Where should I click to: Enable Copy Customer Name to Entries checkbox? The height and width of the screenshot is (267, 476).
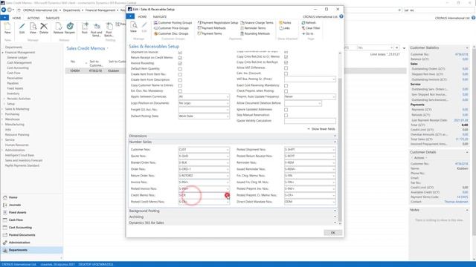point(180,86)
